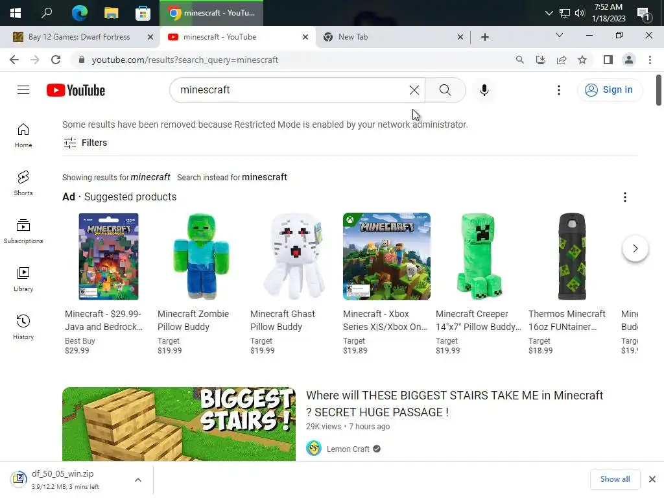Image resolution: width=664 pixels, height=498 pixels.
Task: Open Minecraft Xbox Series product image
Action: [x=386, y=256]
